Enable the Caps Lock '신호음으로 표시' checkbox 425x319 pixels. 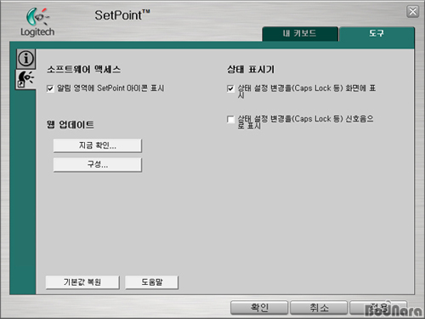[230, 119]
